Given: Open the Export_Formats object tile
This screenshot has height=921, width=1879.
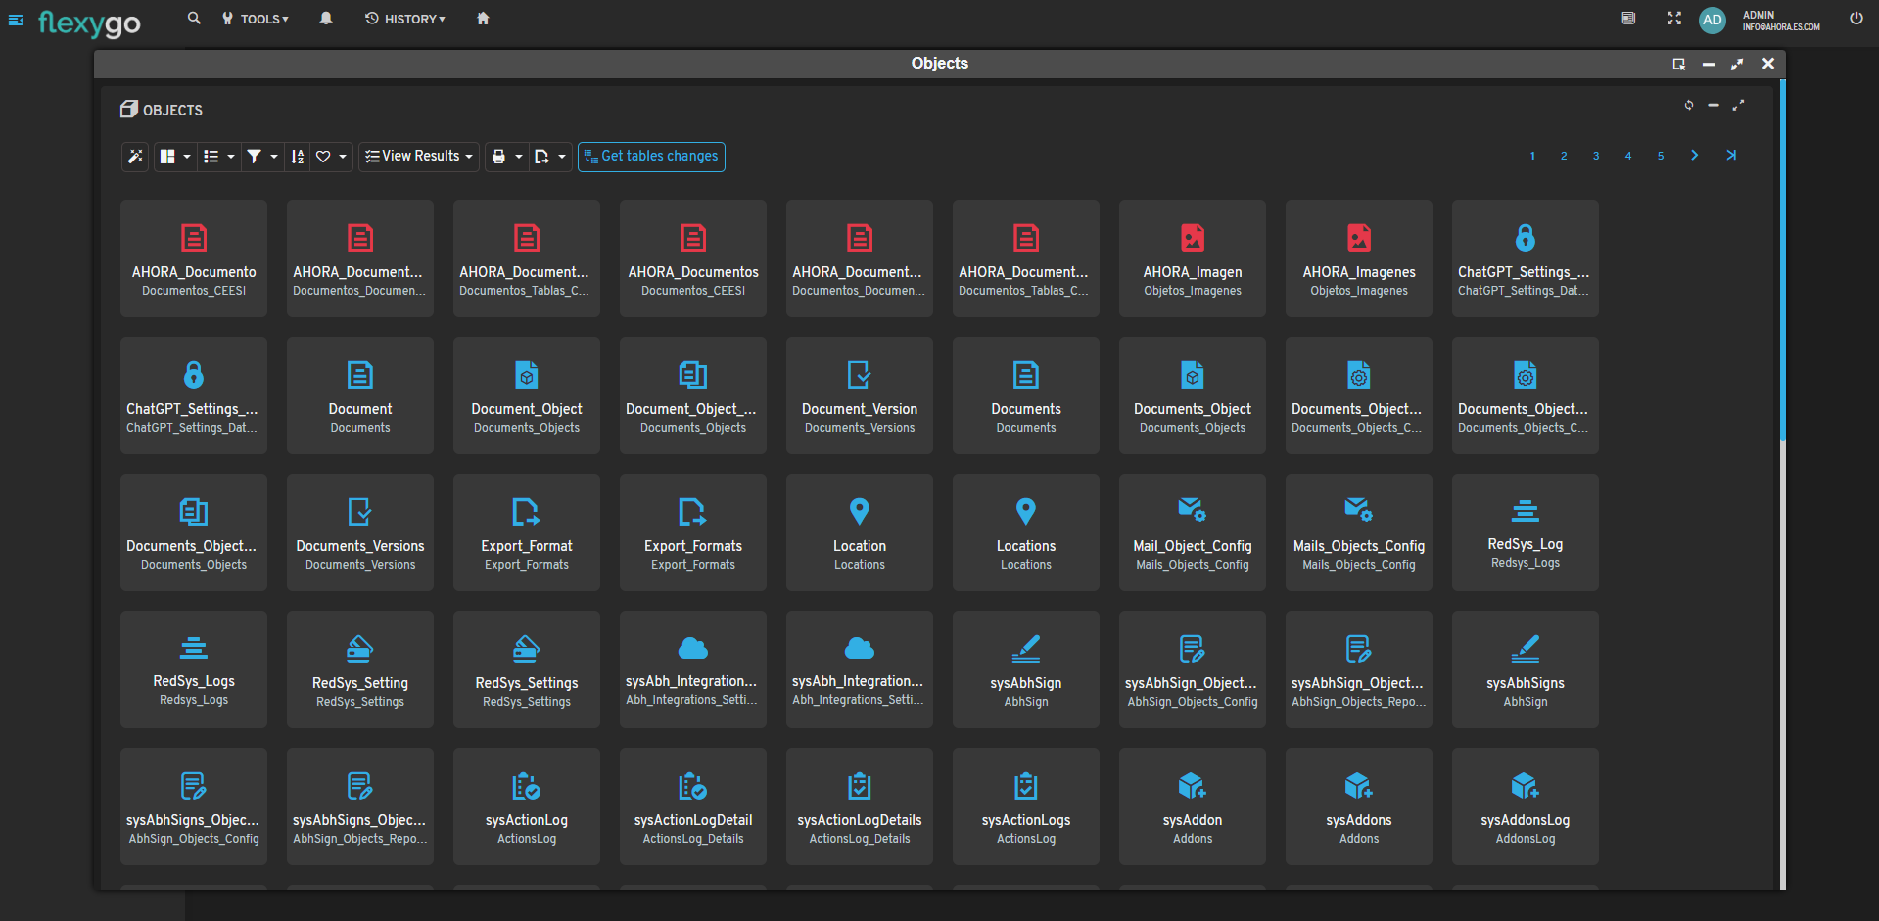Looking at the screenshot, I should (693, 532).
